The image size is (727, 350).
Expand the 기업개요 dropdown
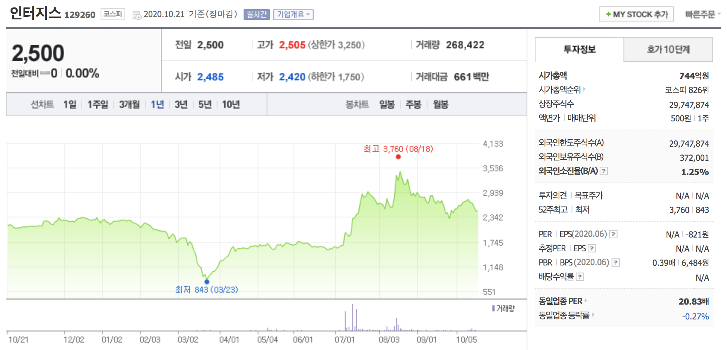click(x=293, y=15)
